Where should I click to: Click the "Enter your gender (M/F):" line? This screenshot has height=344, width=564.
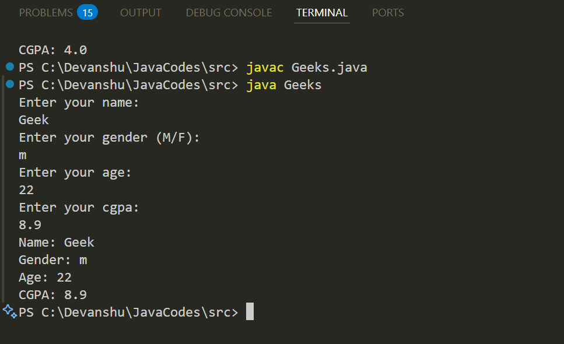point(109,138)
